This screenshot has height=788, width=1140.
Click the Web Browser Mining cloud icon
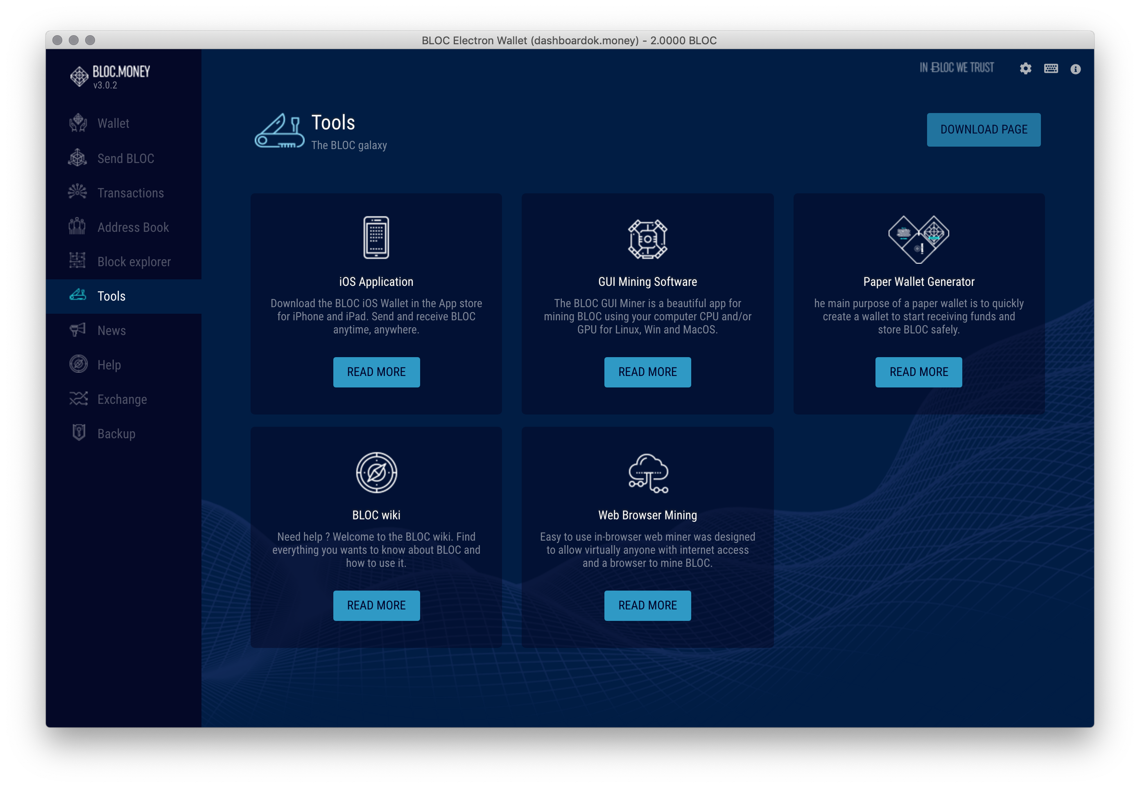647,473
